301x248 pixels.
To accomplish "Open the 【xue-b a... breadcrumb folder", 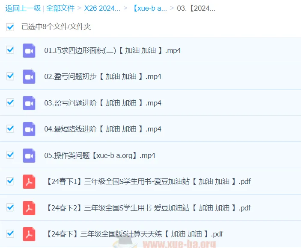I will (149, 8).
